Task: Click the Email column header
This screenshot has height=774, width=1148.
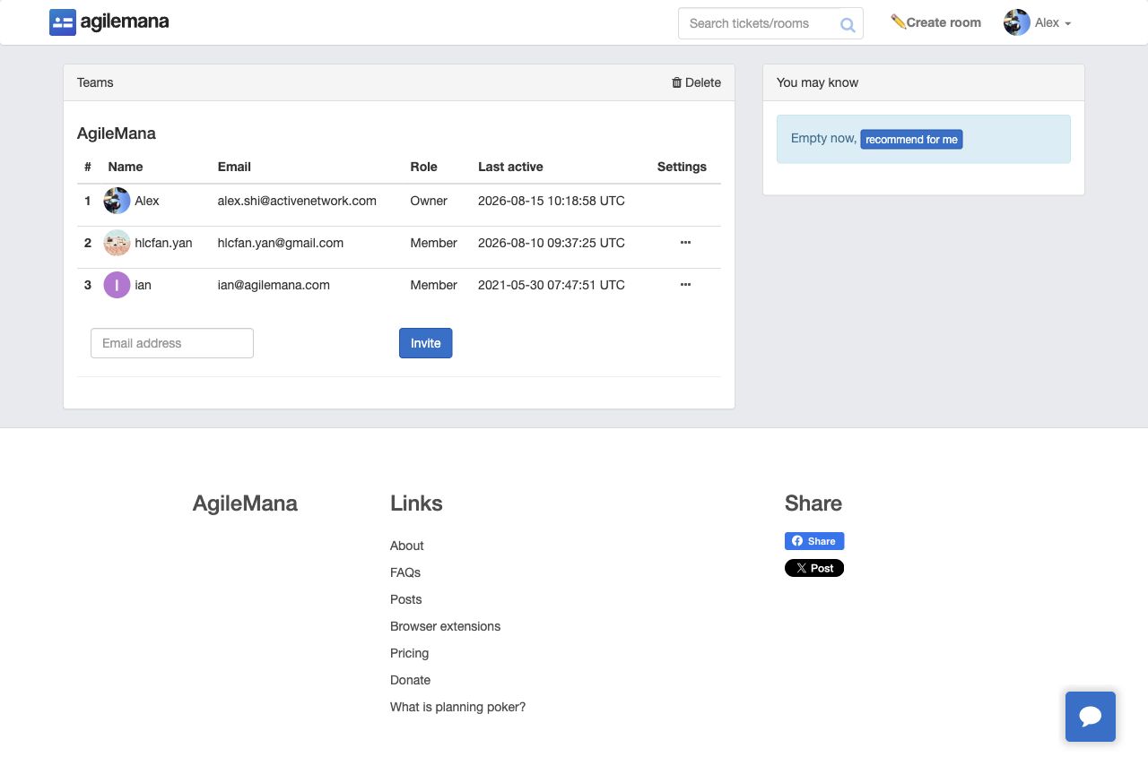Action: (x=234, y=167)
